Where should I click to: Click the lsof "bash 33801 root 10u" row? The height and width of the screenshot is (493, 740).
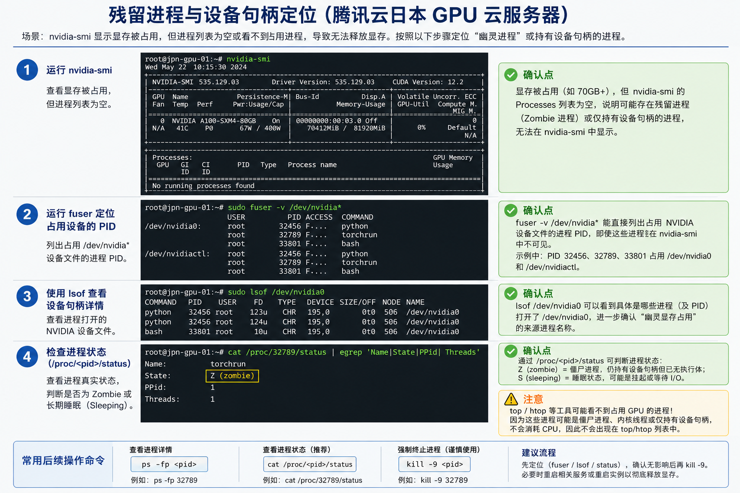click(x=302, y=332)
